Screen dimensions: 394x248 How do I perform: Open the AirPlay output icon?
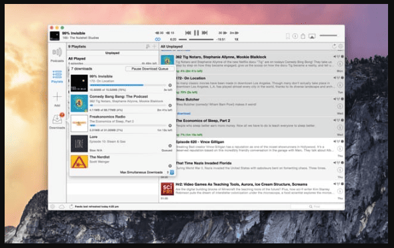[x=312, y=36]
